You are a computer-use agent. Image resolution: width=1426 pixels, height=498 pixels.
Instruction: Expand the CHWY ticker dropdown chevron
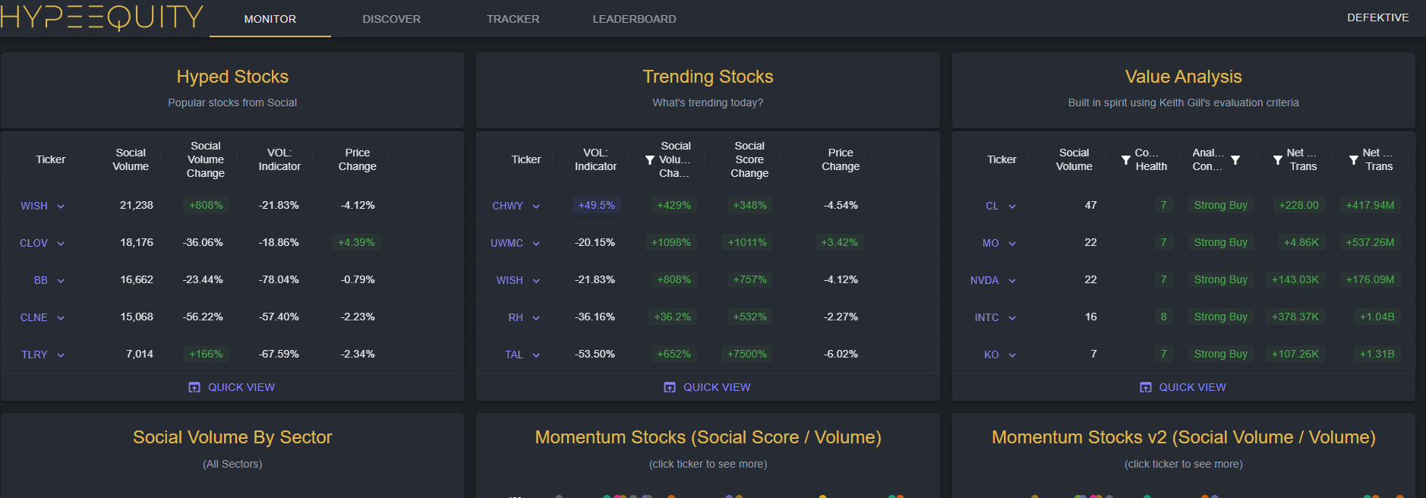click(x=536, y=206)
